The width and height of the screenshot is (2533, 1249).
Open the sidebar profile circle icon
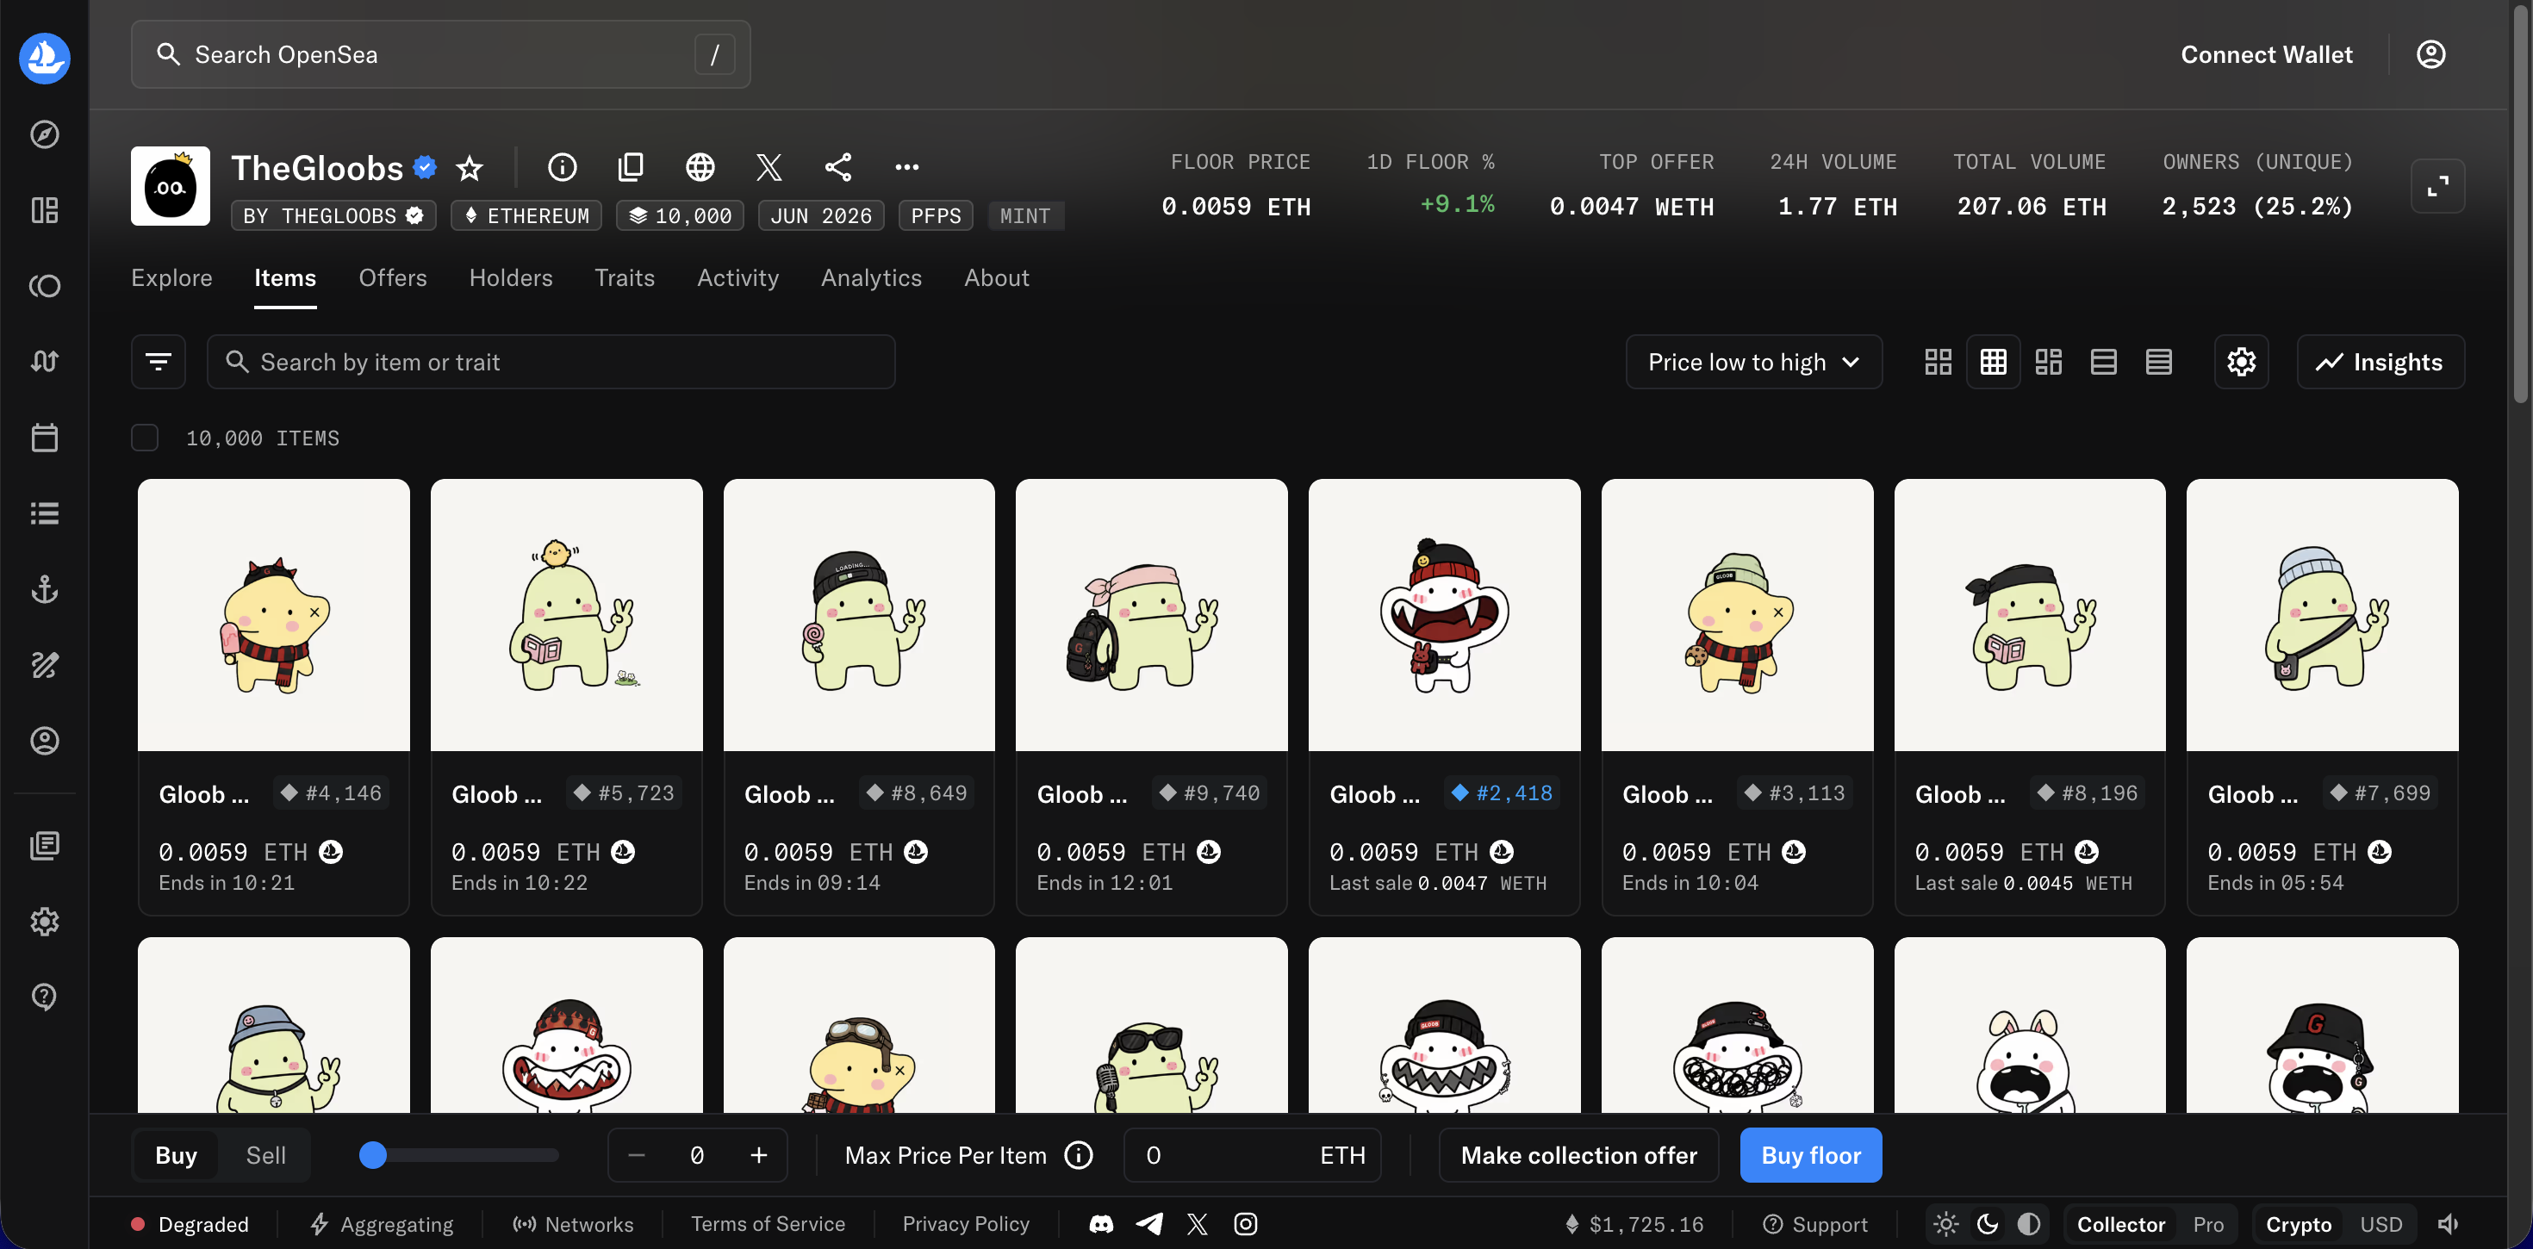[44, 741]
